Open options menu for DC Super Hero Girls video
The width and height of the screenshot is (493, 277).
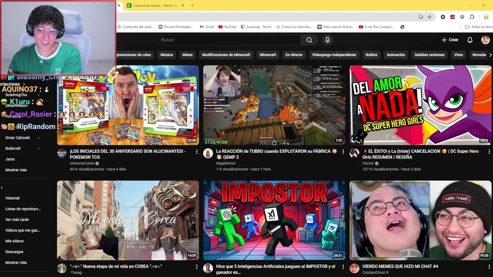[x=489, y=152]
